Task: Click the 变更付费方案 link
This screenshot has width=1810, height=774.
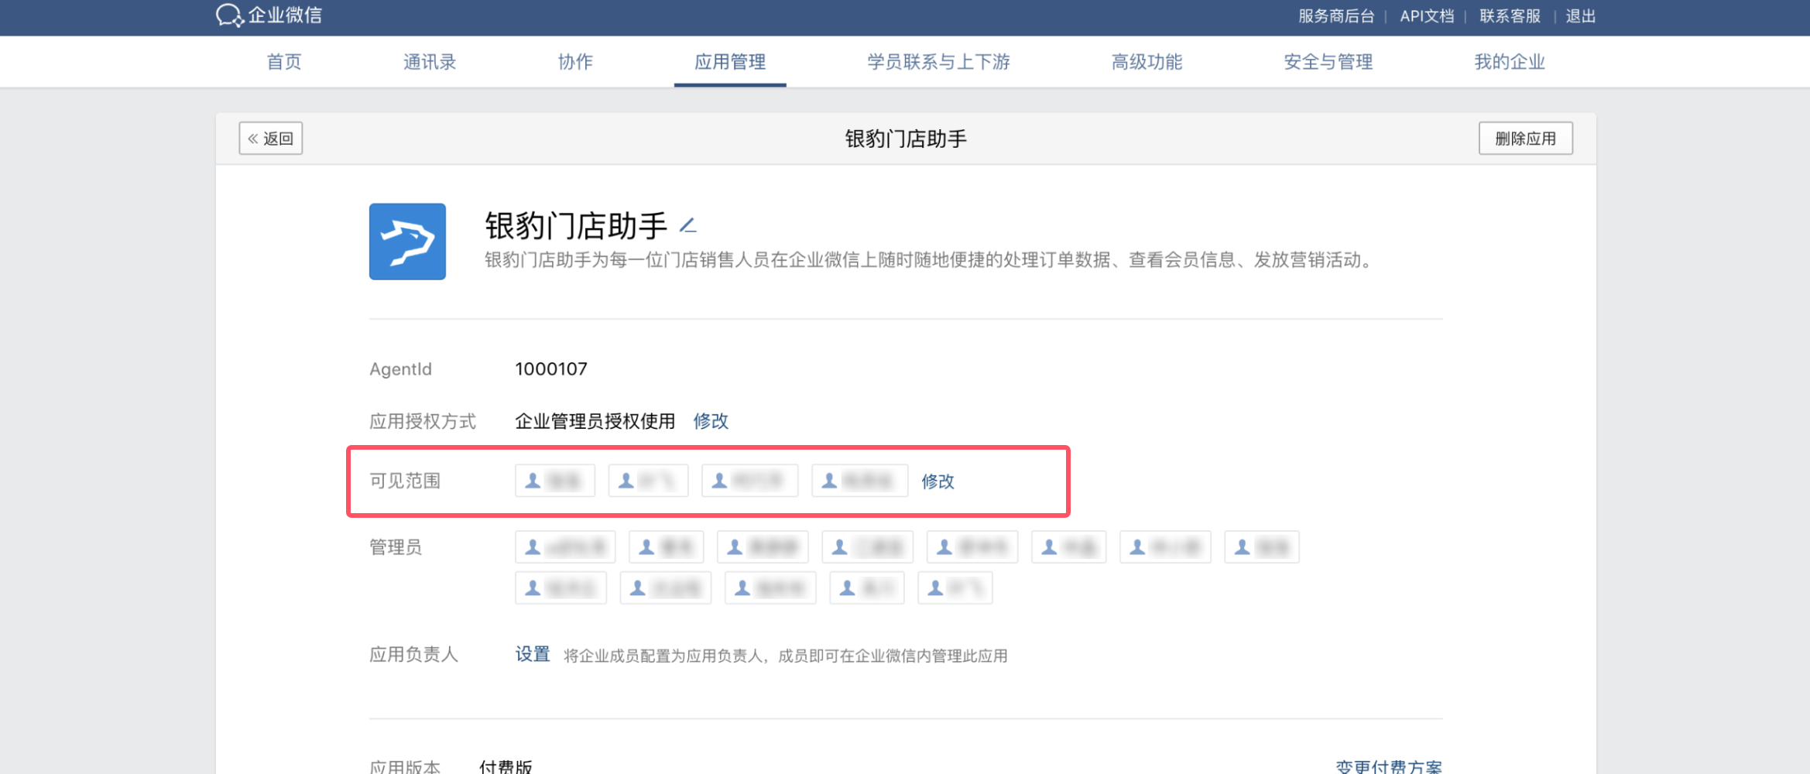Action: (1389, 766)
